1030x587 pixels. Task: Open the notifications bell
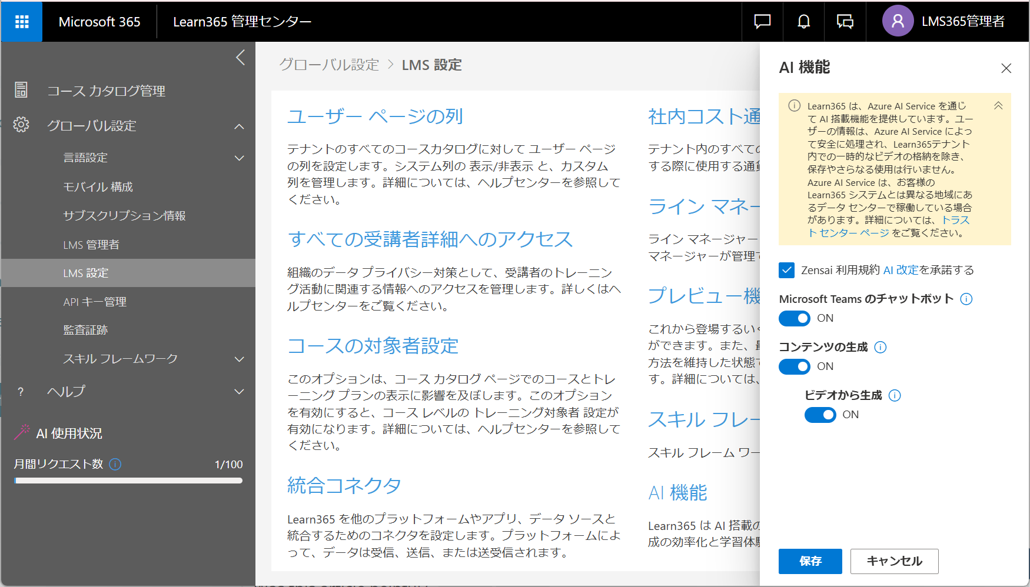[803, 21]
